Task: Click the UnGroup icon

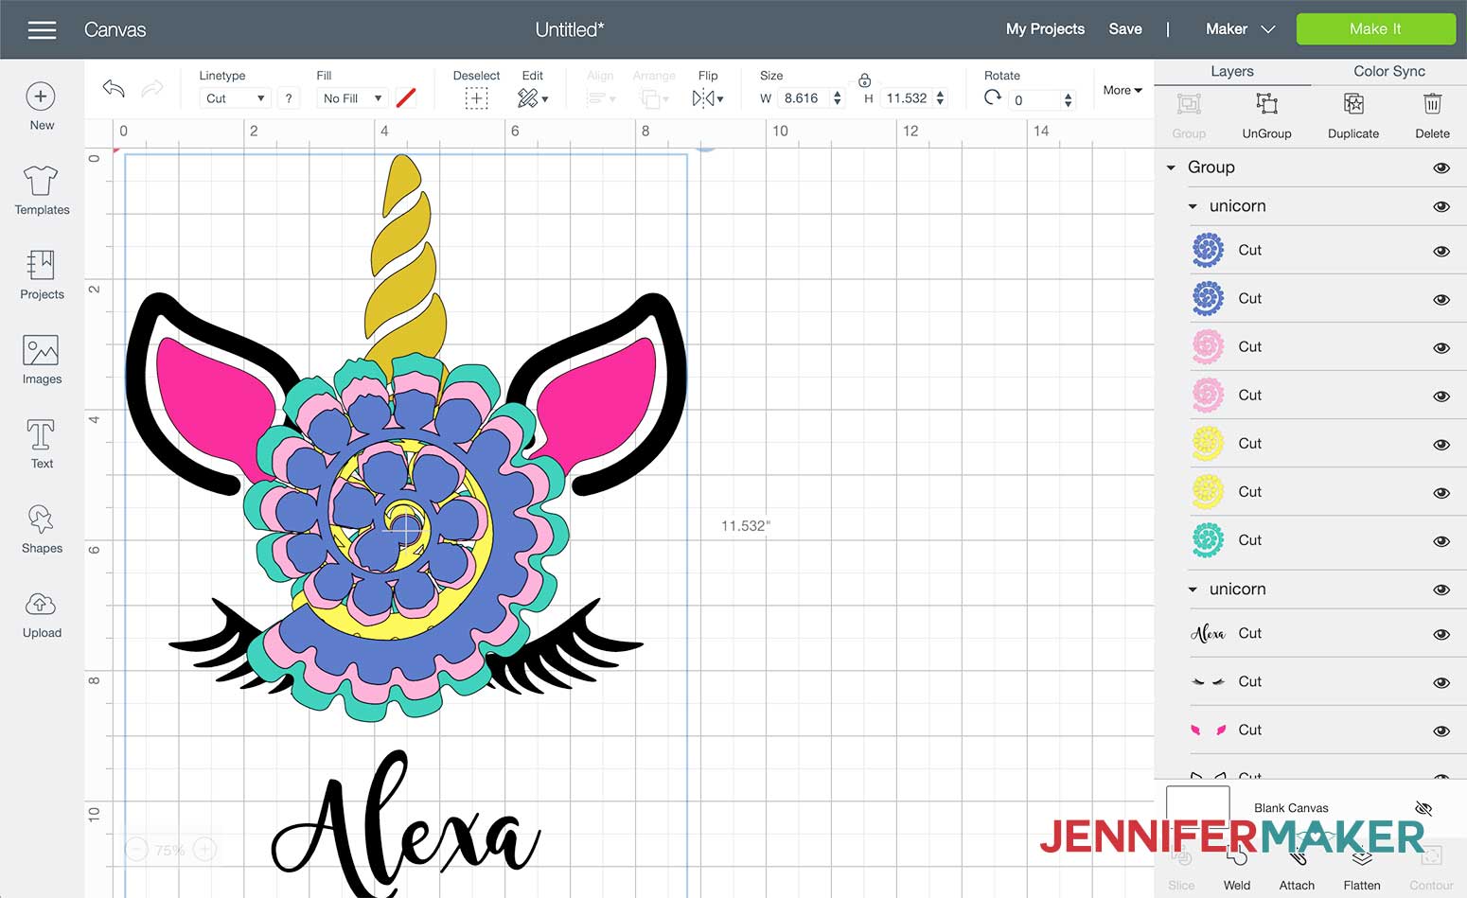Action: 1266,104
